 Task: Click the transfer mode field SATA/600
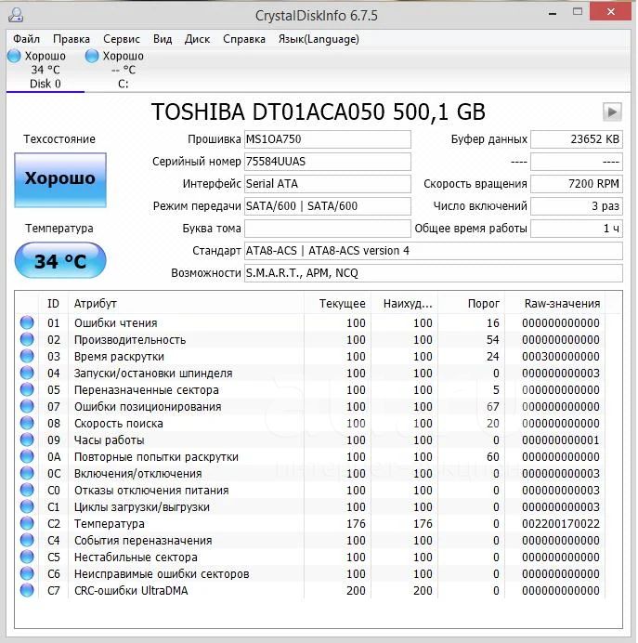tap(328, 206)
